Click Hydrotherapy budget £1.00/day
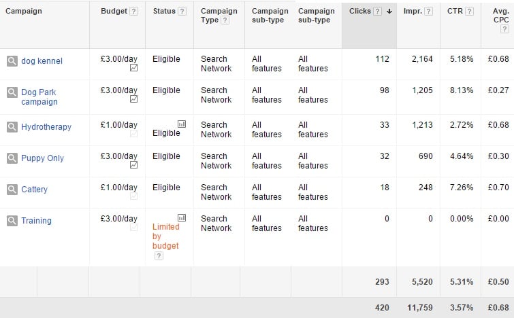Screen dimensions: 514x318 pyautogui.click(x=119, y=125)
